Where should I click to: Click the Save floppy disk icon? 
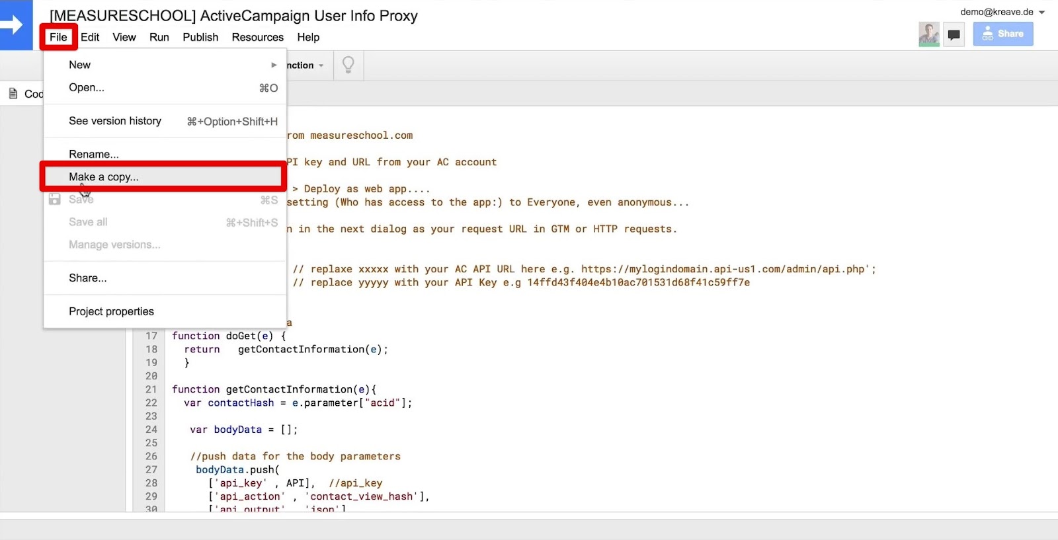[x=55, y=199]
